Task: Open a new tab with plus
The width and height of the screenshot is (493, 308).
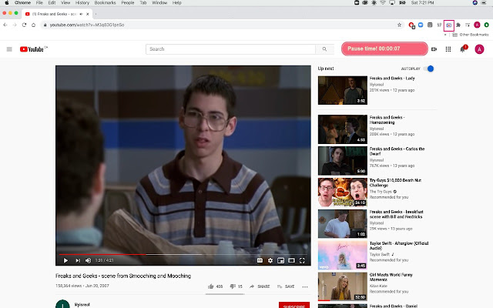Action: 96,14
